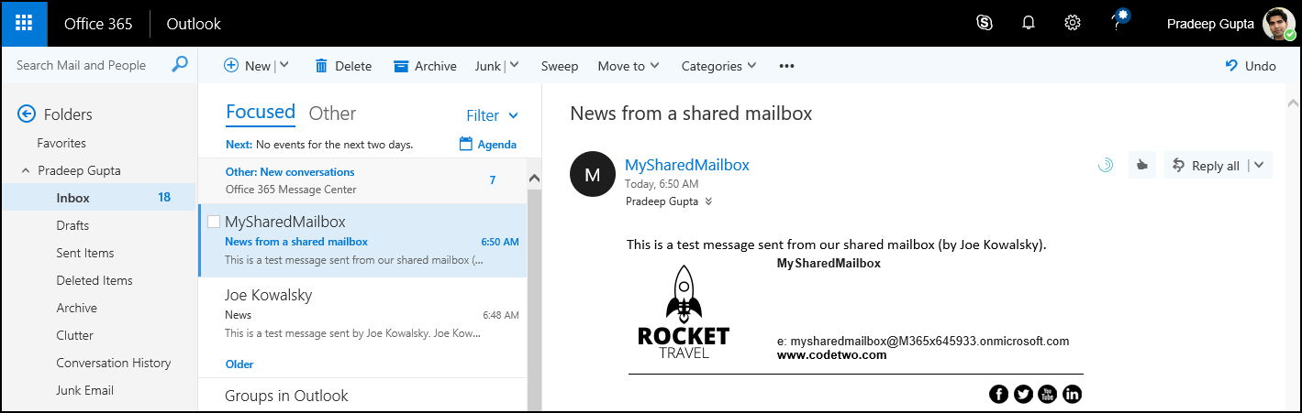Collapse the Pradeep Gupta folder tree
Screen dimensions: 1302x413
pos(25,170)
